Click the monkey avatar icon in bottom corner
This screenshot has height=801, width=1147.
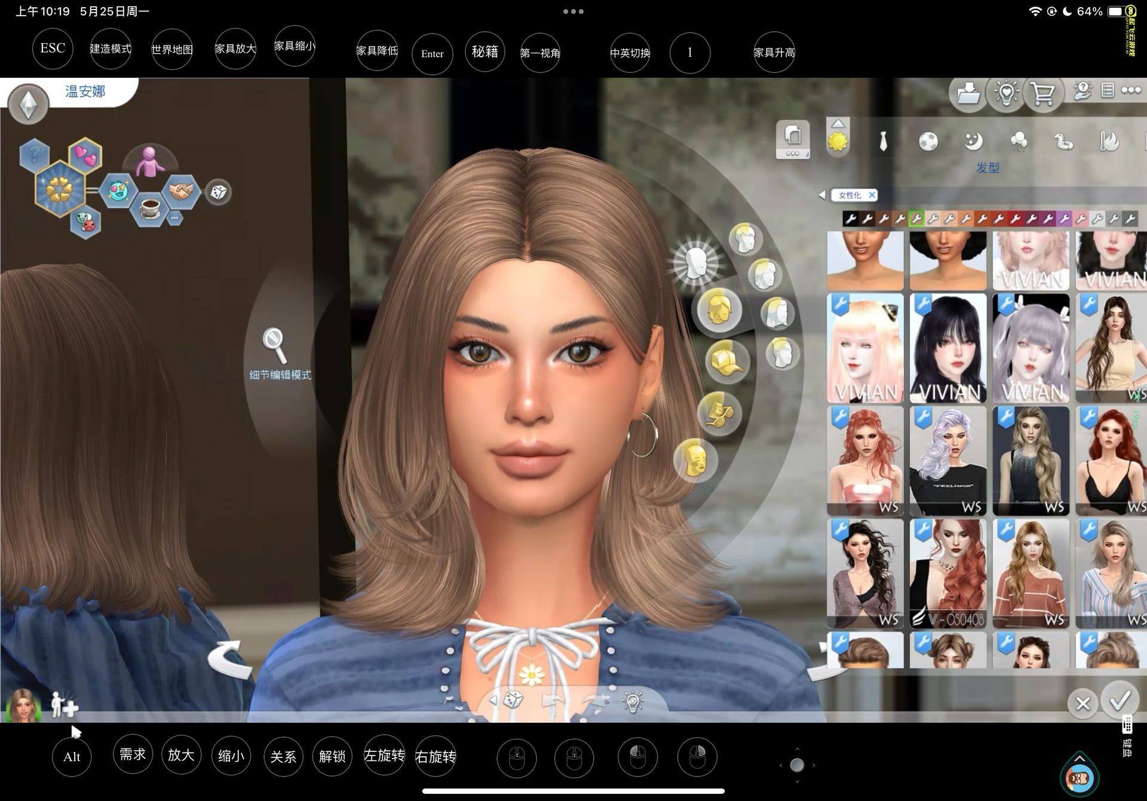pyautogui.click(x=1079, y=778)
